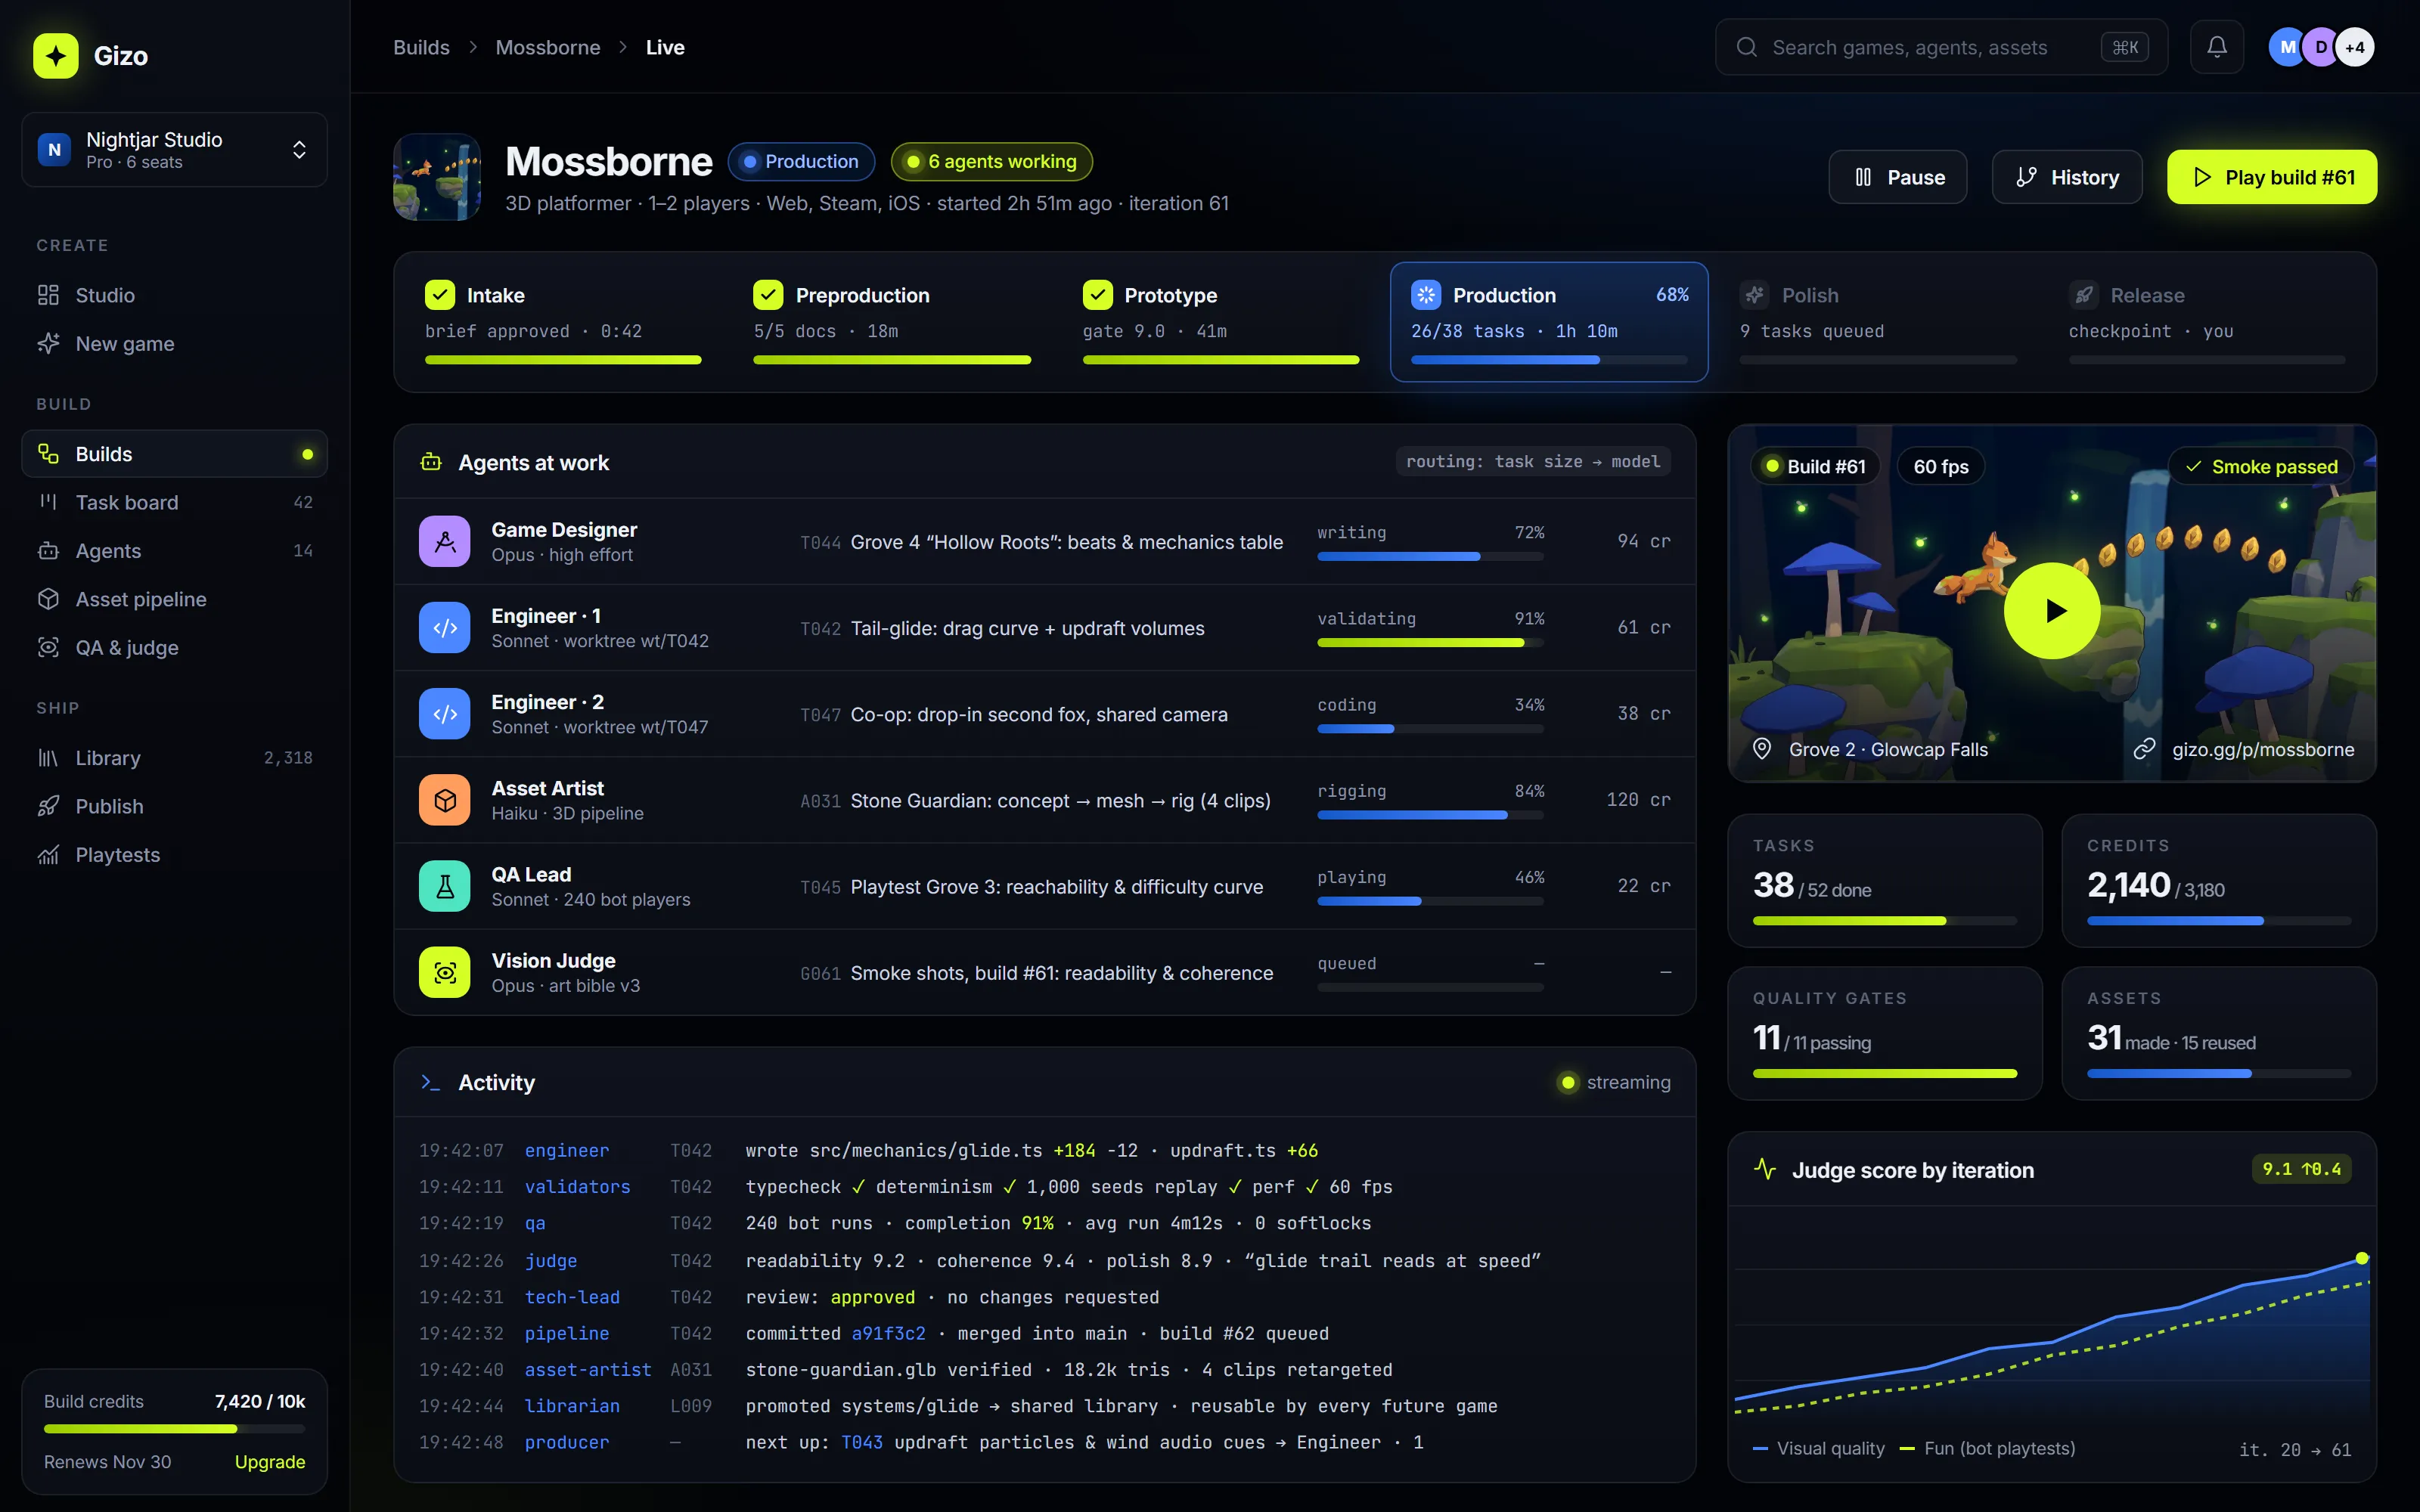Select the Prototype stage

[x=1220, y=322]
